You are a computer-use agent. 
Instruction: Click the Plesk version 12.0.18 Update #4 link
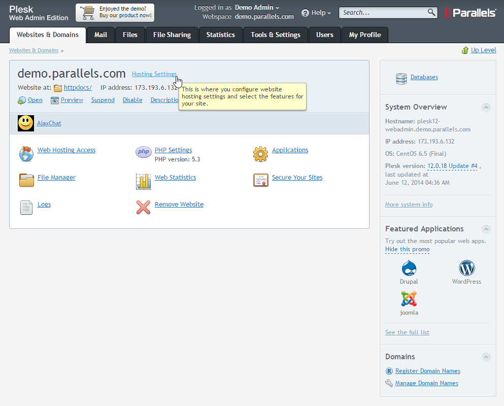[x=452, y=166]
